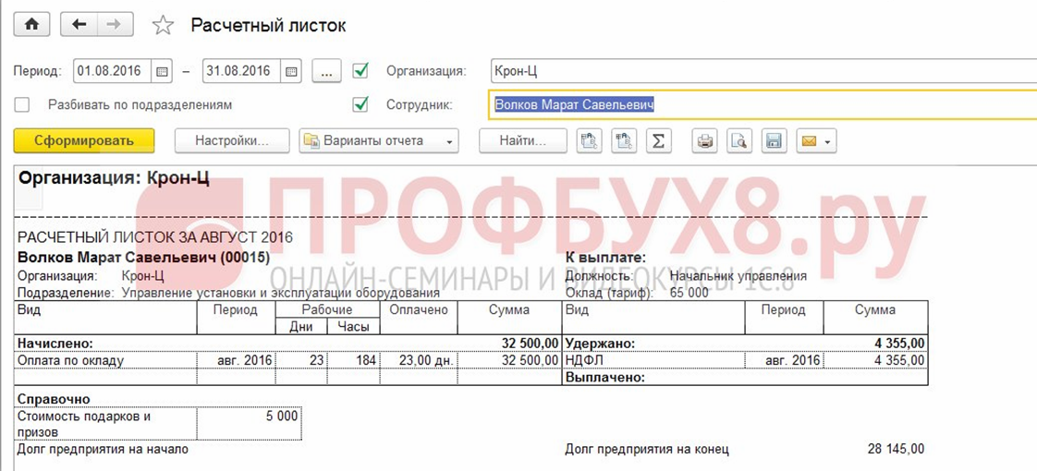Add Расчетный листок to favorites star
This screenshot has width=1037, height=471.
(x=163, y=25)
